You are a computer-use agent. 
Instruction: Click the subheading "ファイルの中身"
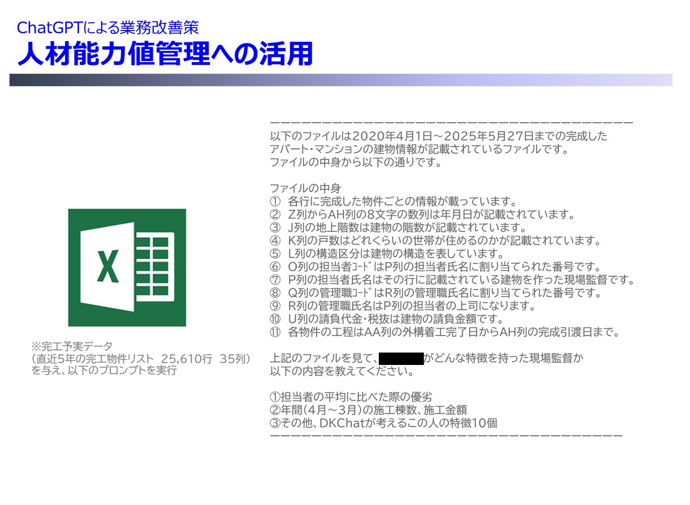305,188
